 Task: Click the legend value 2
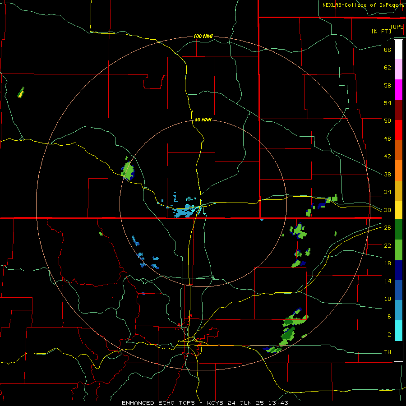click(389, 335)
